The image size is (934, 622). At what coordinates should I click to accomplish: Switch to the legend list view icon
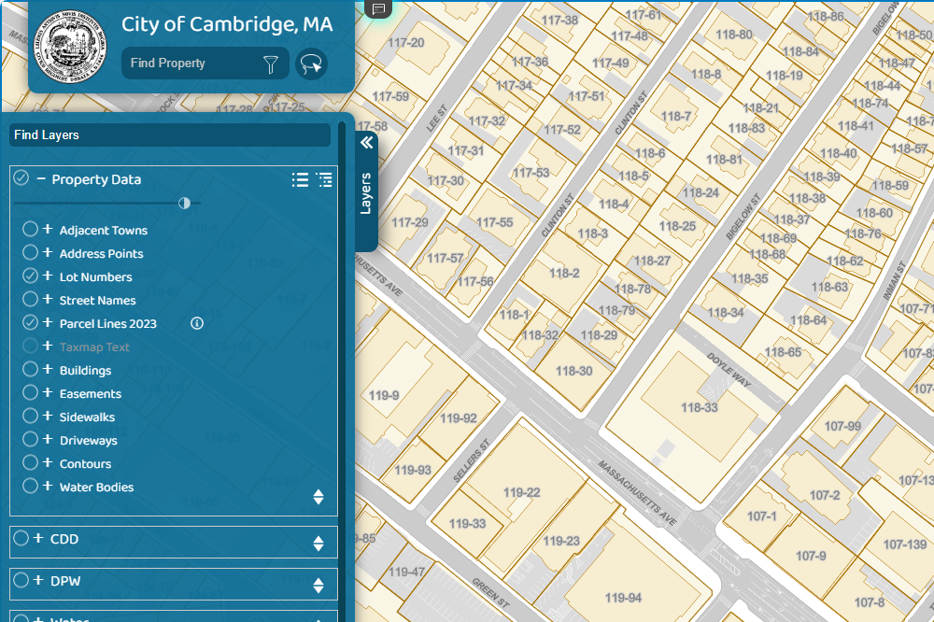[x=300, y=179]
